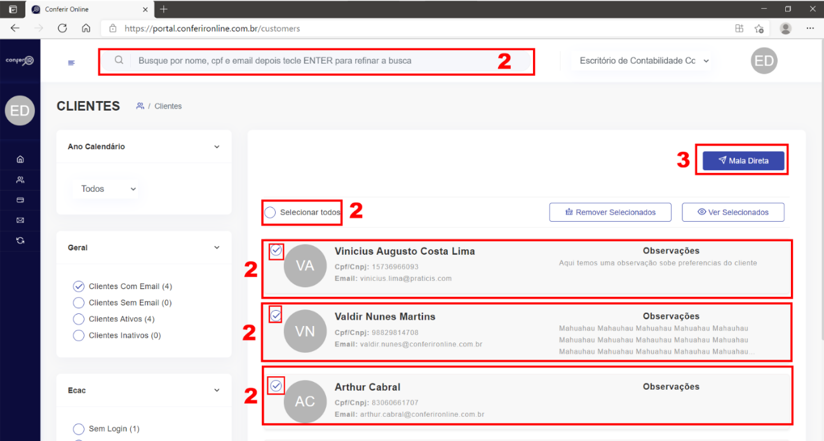Select Clientes Sem Email filter
824x441 pixels.
(x=79, y=303)
